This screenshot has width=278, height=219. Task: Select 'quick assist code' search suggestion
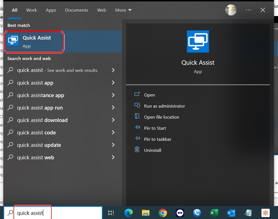pos(36,132)
